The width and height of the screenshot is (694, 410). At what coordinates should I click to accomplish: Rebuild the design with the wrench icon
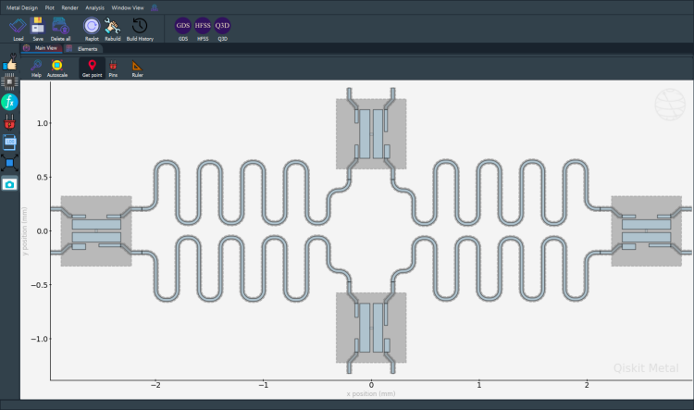(112, 30)
